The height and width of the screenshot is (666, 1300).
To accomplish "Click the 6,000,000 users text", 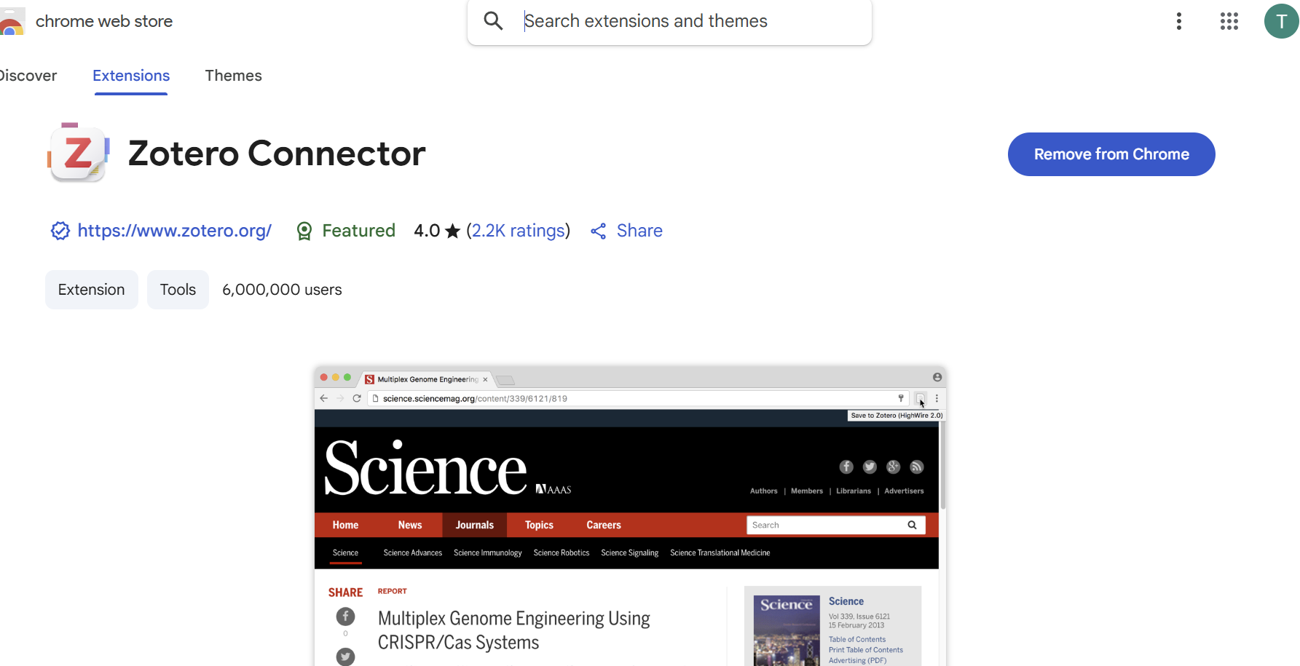I will [x=282, y=290].
